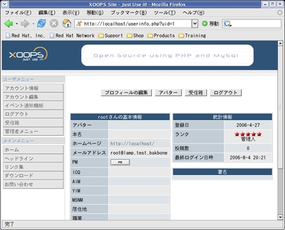Click the rootさんの基本情報 table header
This screenshot has height=230, width=285.
click(120, 117)
